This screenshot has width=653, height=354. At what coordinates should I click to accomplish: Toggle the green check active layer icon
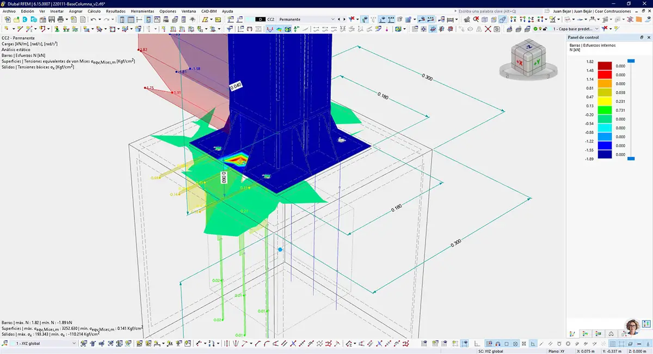[x=535, y=28]
